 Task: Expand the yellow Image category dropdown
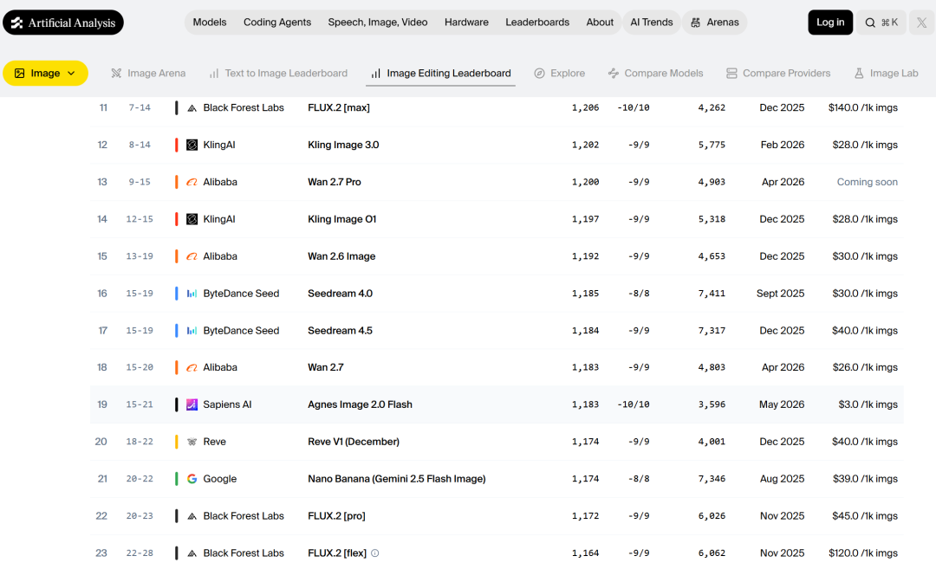click(x=45, y=74)
